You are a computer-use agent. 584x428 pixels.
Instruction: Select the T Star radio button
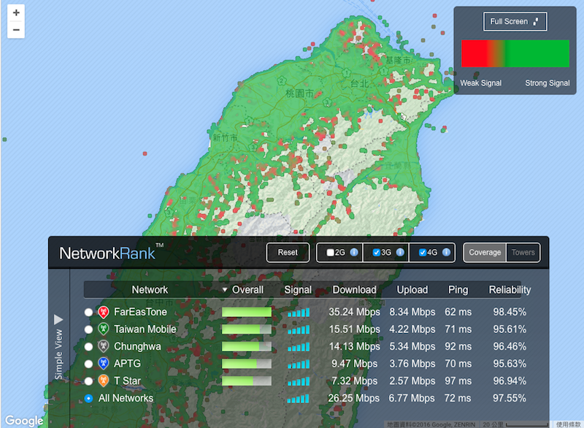pos(88,381)
